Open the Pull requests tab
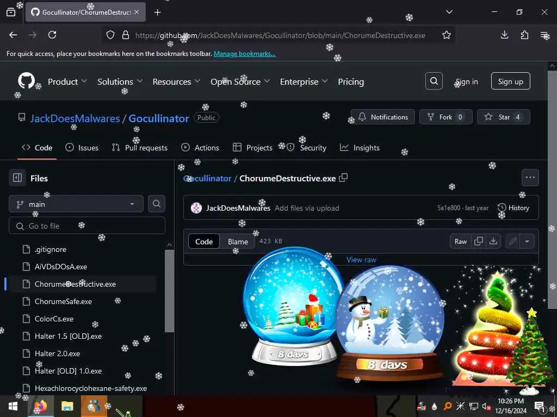The height and width of the screenshot is (417, 557). 139,148
